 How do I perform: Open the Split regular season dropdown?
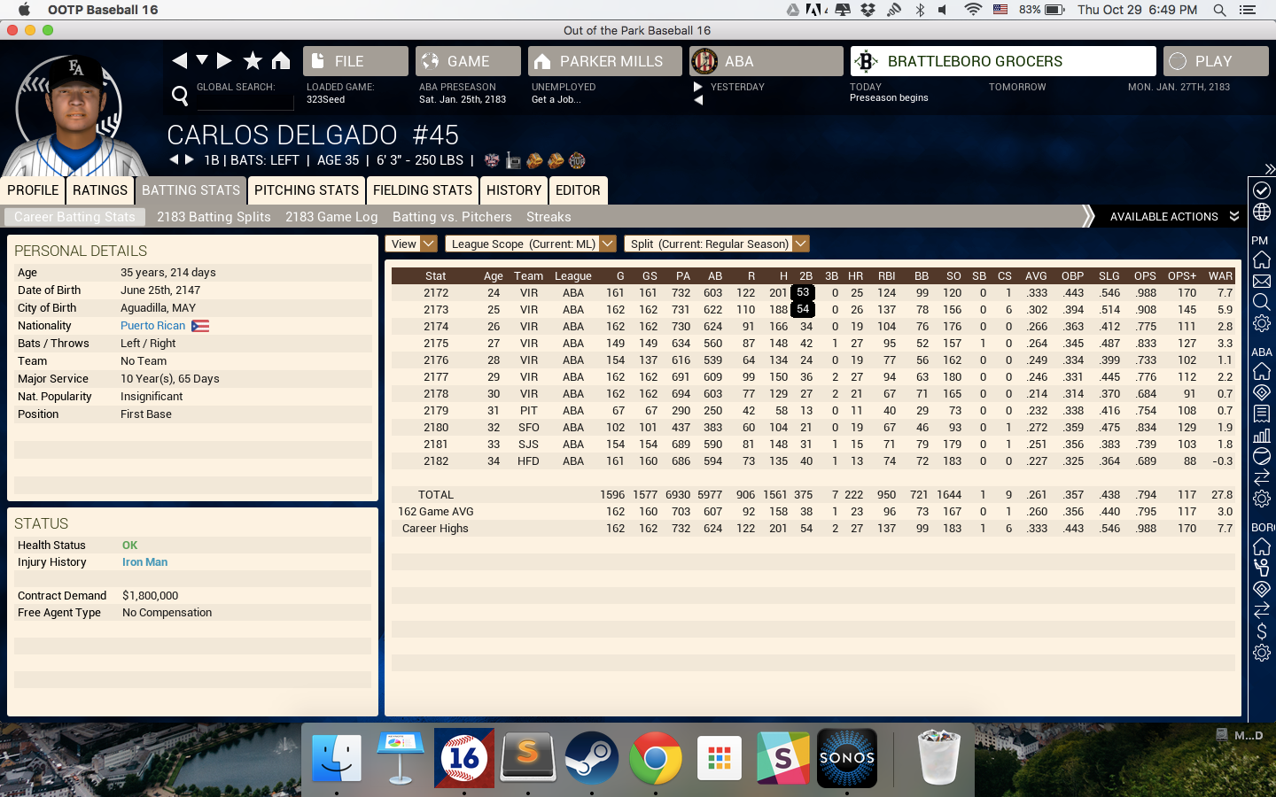[x=717, y=244]
